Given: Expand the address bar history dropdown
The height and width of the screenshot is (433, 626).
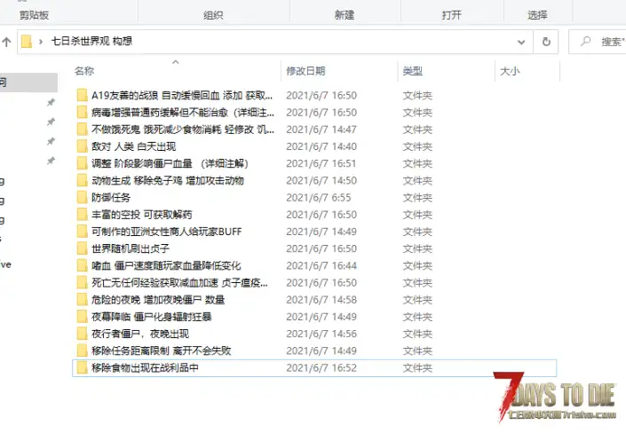Looking at the screenshot, I should (x=521, y=41).
